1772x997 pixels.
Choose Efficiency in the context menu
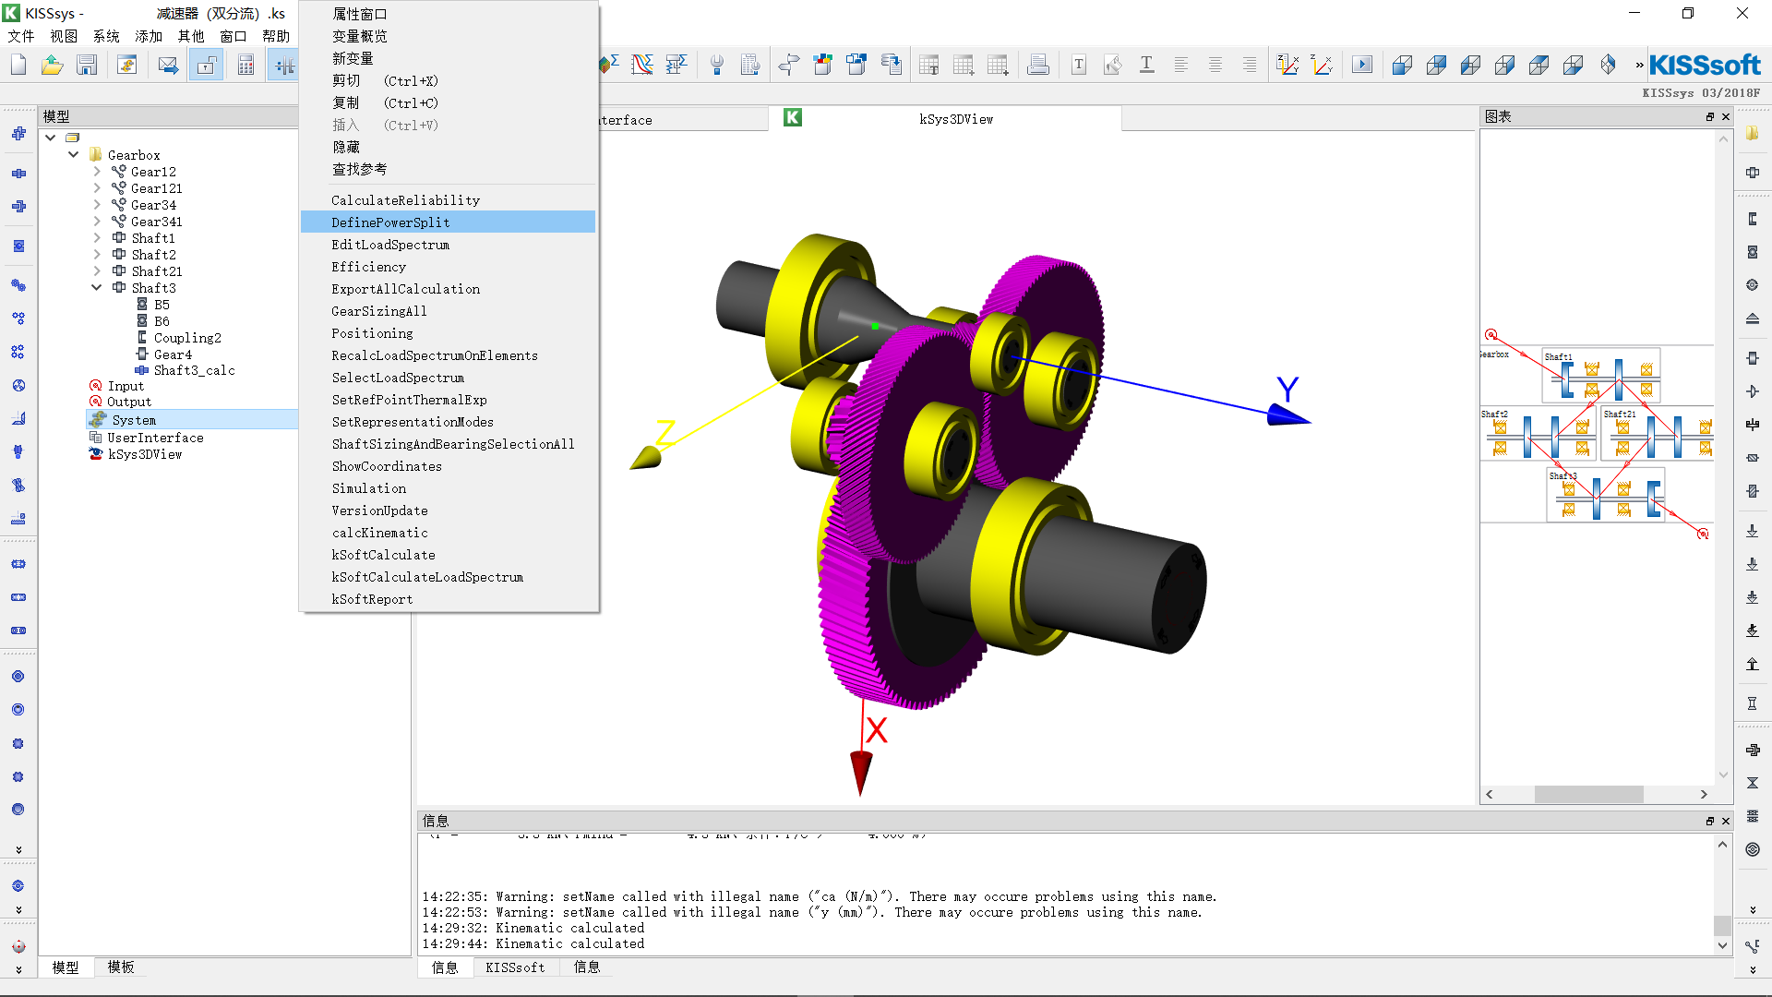[x=448, y=267]
